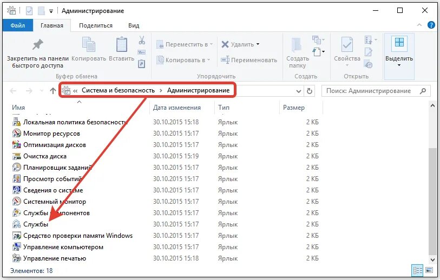Click the vertical scrollbar down arrow
The width and height of the screenshot is (440, 280).
pos(432,260)
